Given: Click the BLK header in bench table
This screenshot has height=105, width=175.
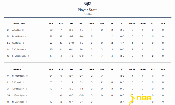Looking at the screenshot, I should 163,69.
